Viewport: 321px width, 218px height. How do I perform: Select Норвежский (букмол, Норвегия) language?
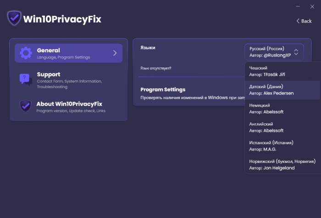pyautogui.click(x=282, y=164)
